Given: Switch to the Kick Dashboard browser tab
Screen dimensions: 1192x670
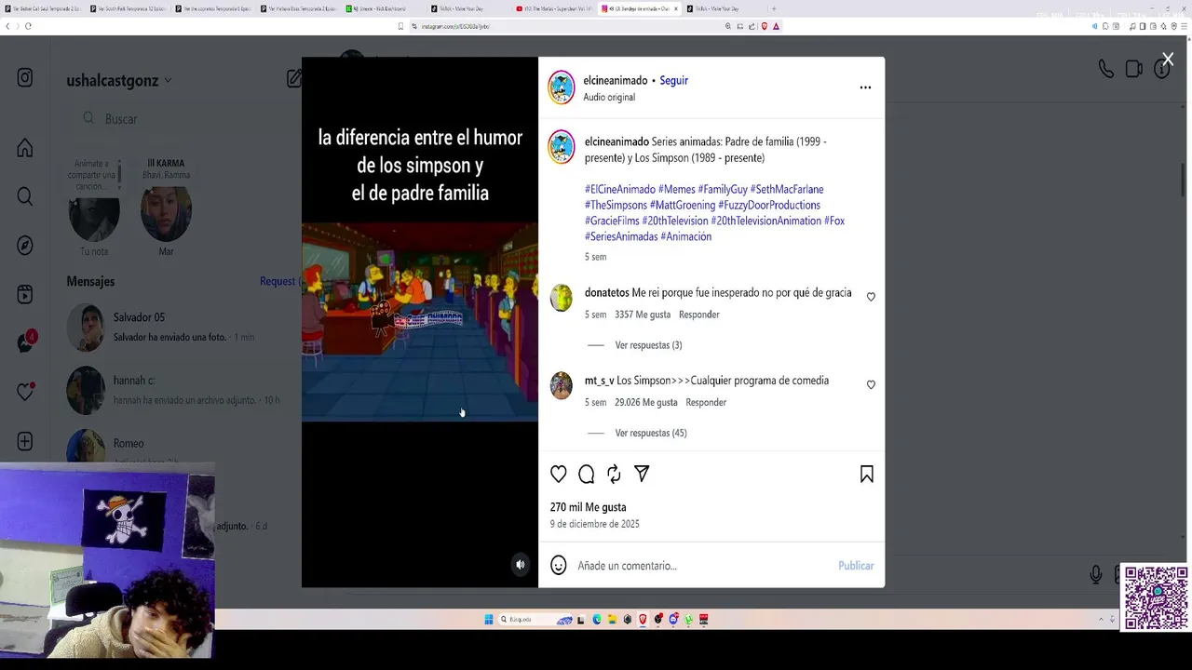Looking at the screenshot, I should (382, 8).
